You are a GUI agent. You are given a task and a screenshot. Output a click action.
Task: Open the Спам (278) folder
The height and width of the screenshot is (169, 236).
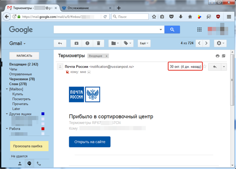pos(18,84)
